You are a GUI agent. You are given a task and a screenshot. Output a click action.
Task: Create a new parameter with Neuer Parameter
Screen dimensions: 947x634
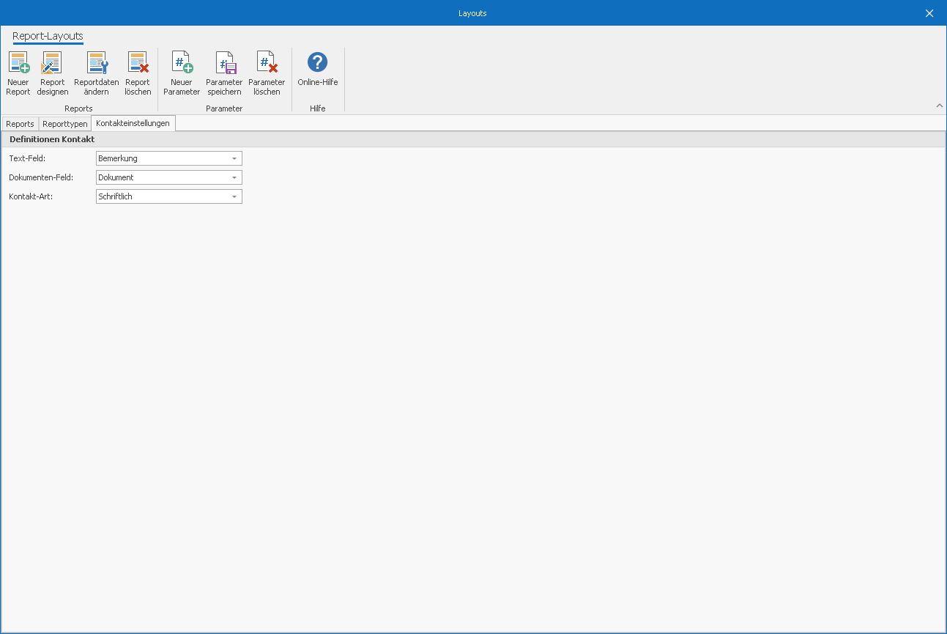pos(182,64)
